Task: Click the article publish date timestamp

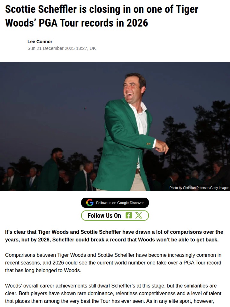Action: click(62, 48)
